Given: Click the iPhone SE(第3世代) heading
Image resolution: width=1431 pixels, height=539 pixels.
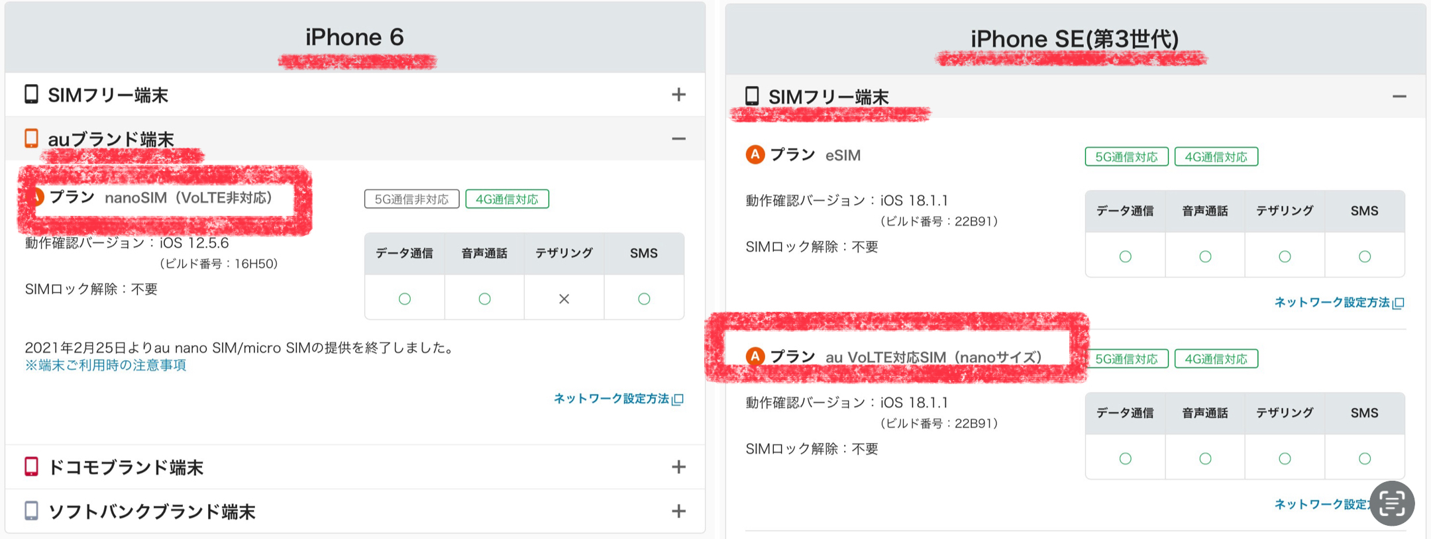Looking at the screenshot, I should (1075, 39).
